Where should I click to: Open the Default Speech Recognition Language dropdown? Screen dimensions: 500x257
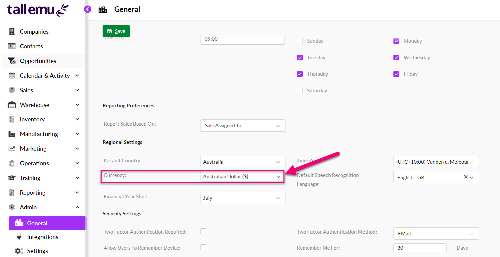436,177
